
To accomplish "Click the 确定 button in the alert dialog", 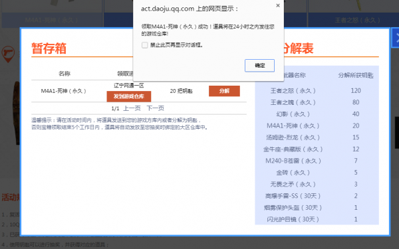I will [259, 66].
